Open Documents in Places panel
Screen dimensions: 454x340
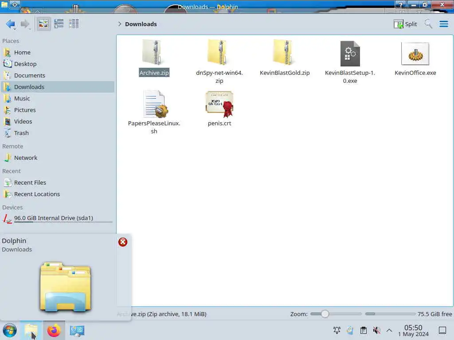point(58,75)
